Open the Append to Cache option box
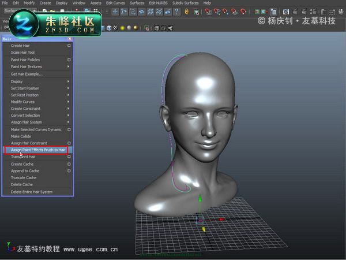 (69, 171)
